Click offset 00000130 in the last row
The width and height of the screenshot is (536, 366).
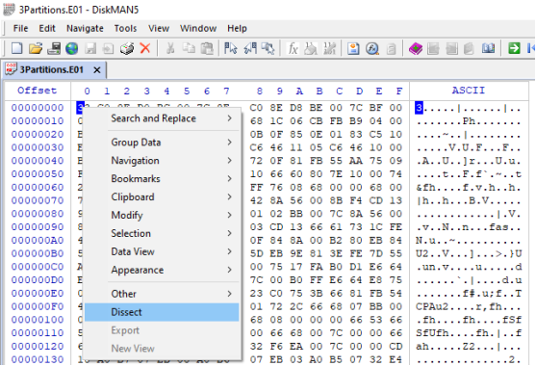coord(38,359)
